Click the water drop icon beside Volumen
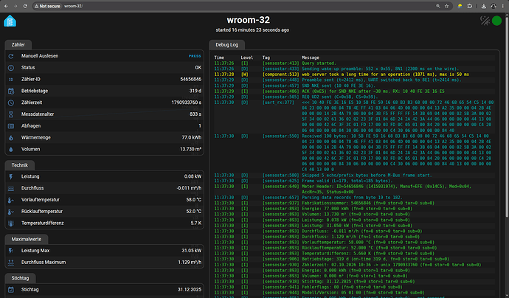 [x=11, y=150]
